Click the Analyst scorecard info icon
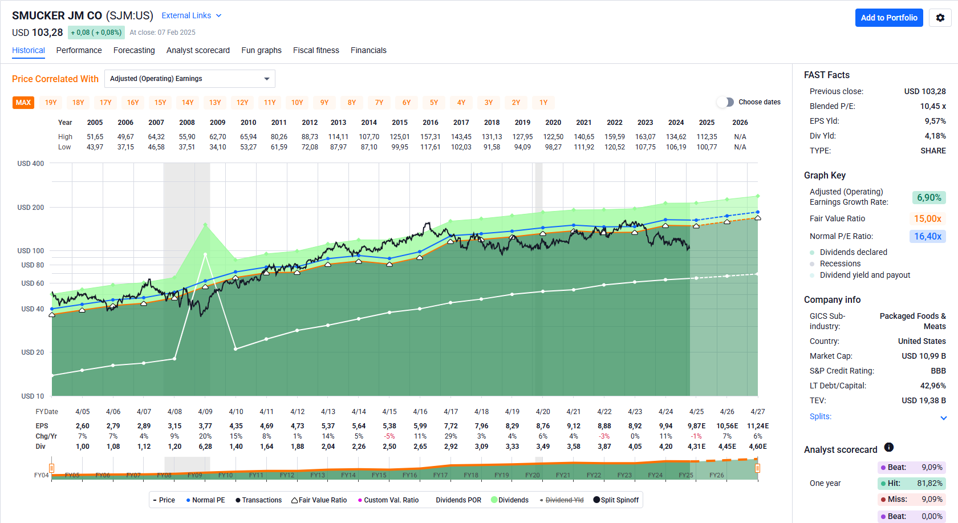The width and height of the screenshot is (958, 523). tap(888, 448)
